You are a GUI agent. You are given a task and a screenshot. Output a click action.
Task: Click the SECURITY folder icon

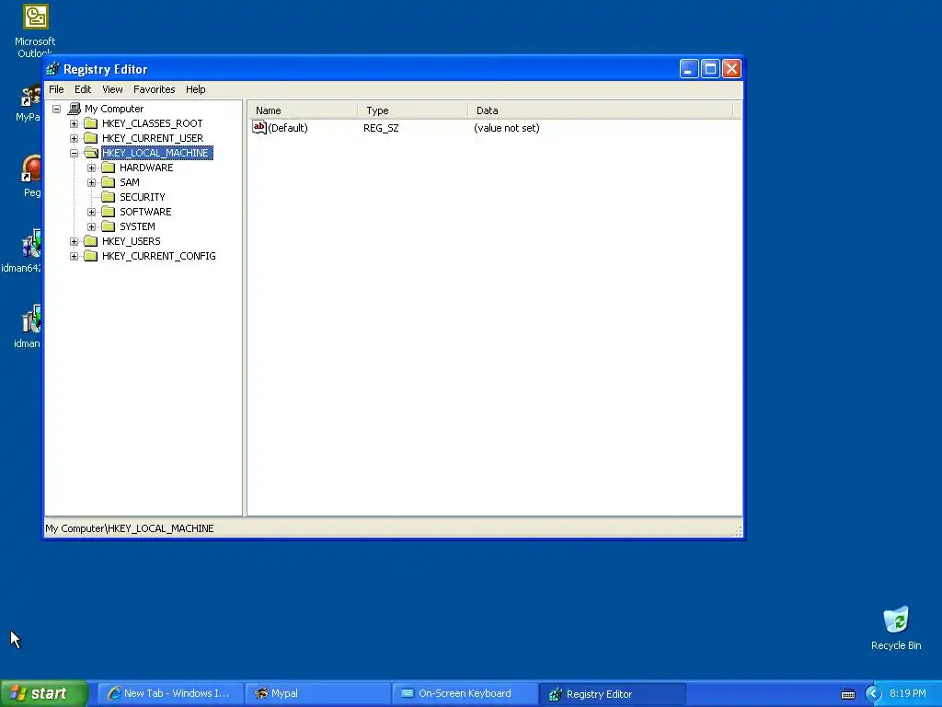109,197
